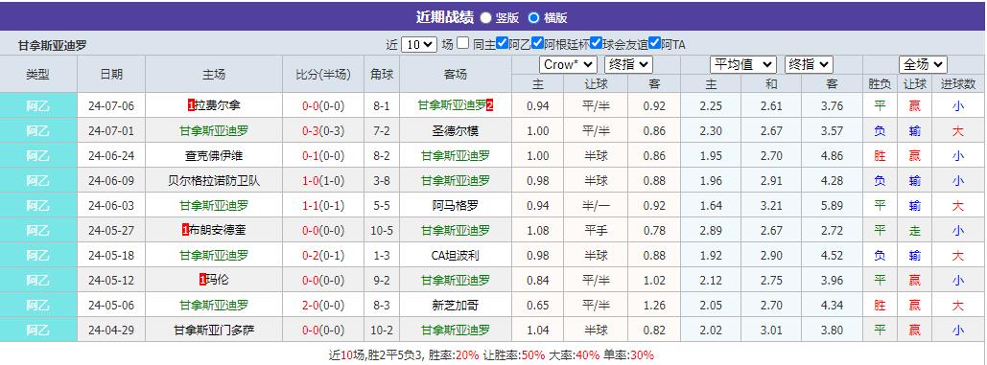Click away team CA坦波利
This screenshot has width=987, height=365.
[x=455, y=255]
